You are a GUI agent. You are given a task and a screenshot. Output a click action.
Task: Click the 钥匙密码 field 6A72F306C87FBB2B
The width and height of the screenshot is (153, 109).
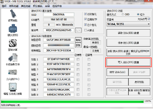pos(59,40)
